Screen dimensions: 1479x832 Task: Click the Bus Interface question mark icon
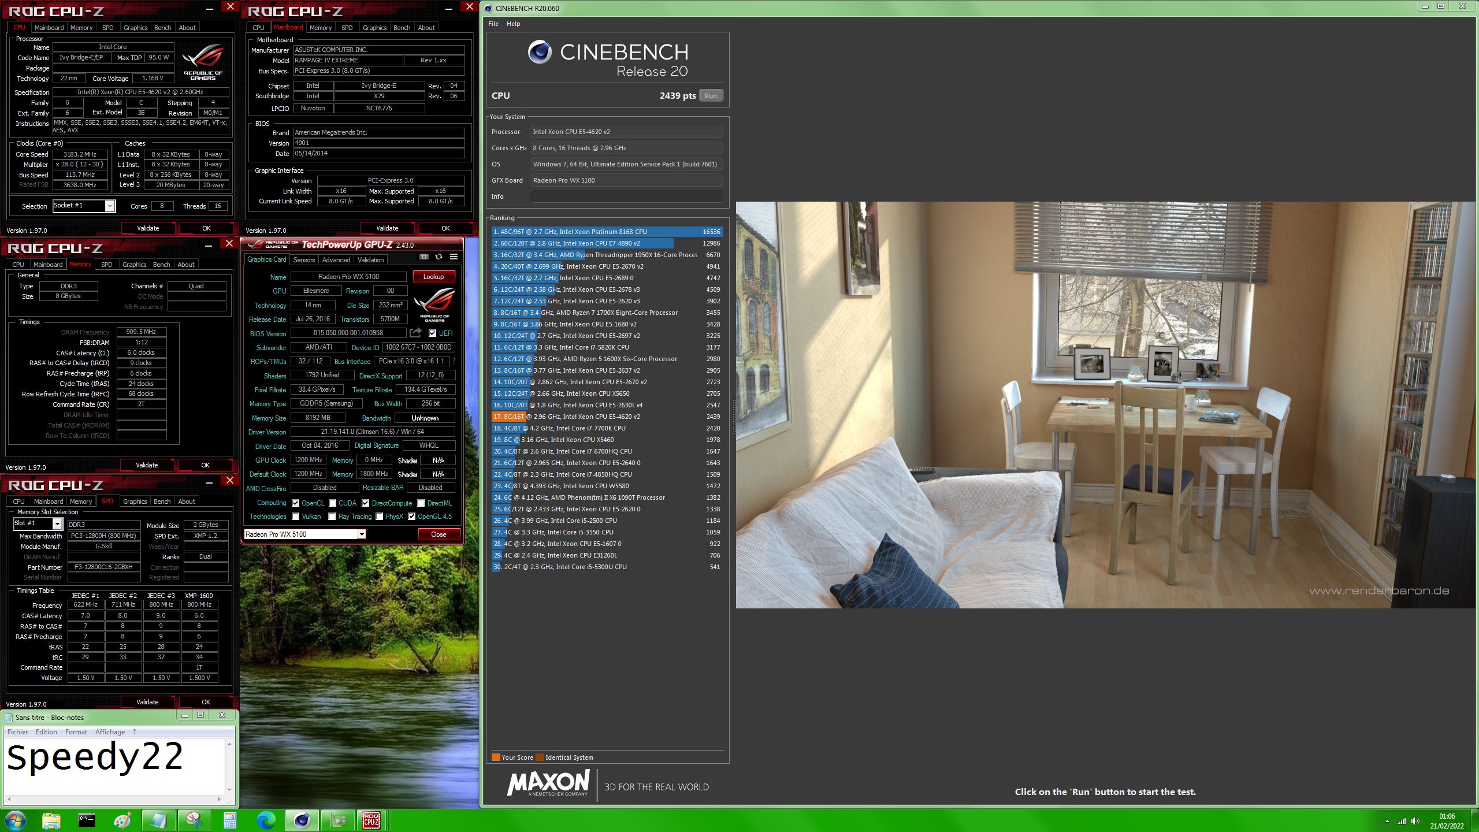click(454, 361)
